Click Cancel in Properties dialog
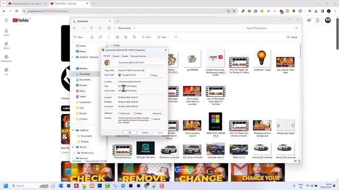This screenshot has height=190, width=339. point(145,132)
